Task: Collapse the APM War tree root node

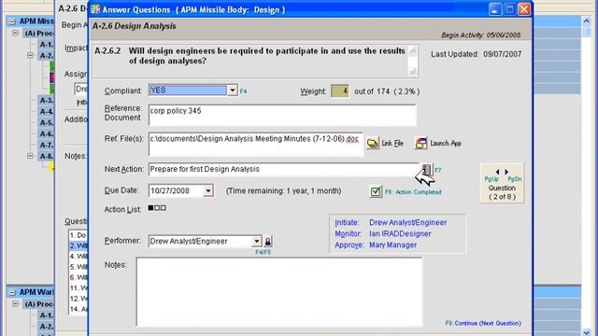Action: point(12,292)
